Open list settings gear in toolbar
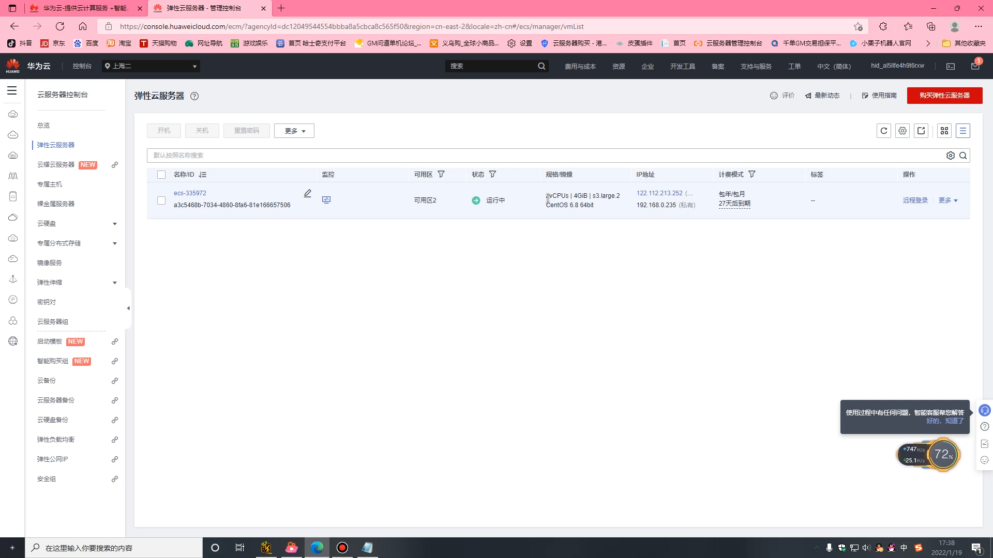Image resolution: width=993 pixels, height=558 pixels. pyautogui.click(x=902, y=131)
